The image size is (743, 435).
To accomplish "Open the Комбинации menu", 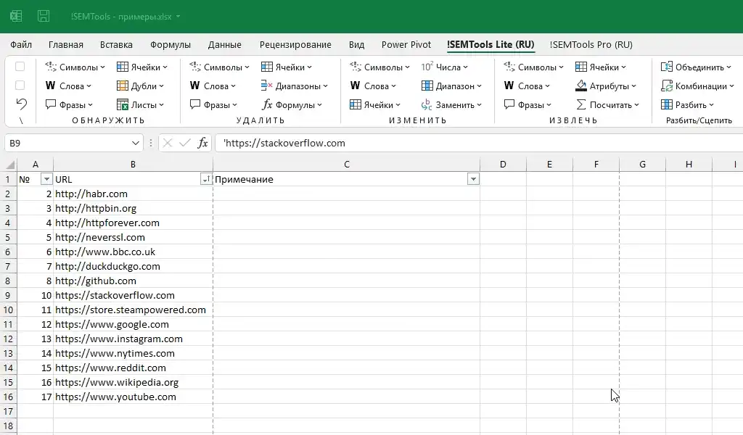I will [x=697, y=86].
